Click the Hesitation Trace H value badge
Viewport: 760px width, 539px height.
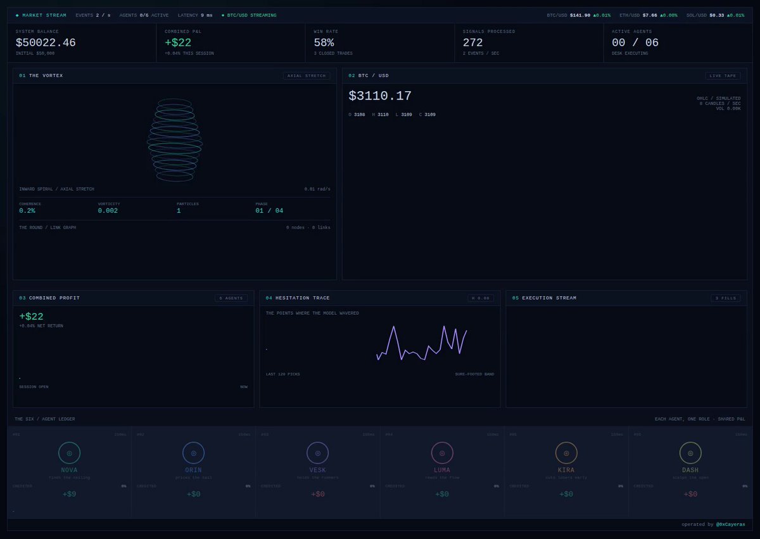(481, 298)
